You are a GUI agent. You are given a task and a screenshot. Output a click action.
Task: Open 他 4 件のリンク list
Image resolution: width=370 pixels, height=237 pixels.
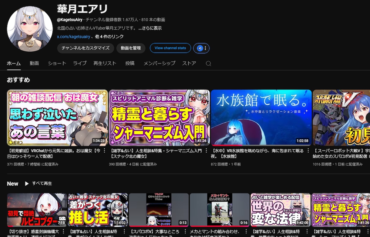tap(109, 37)
